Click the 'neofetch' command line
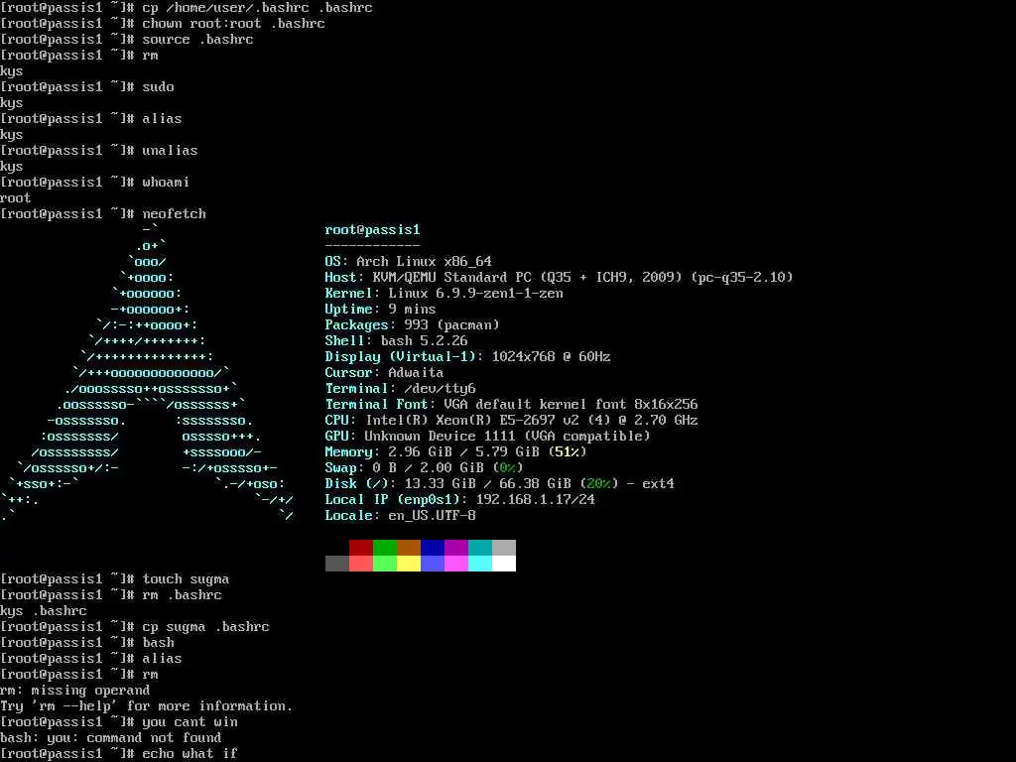1016x762 pixels. [103, 214]
